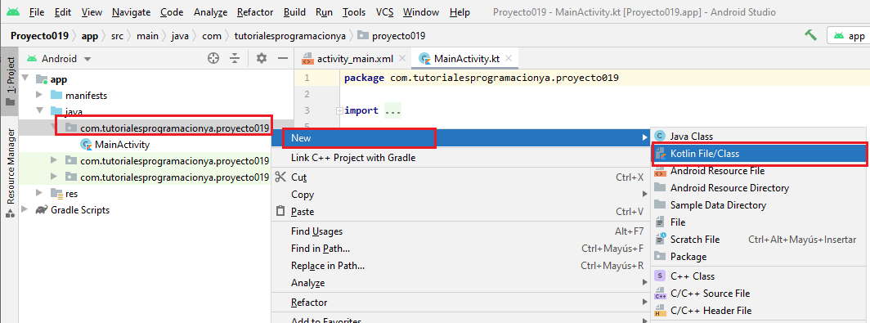Open the Analyze submenu in context menu
This screenshot has height=323, width=870.
460,282
